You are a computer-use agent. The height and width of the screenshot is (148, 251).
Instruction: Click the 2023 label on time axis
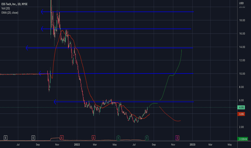pos(192,145)
